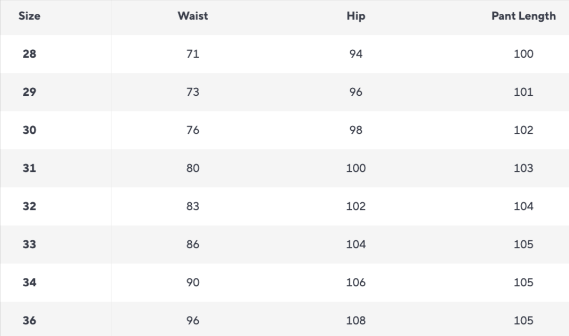The width and height of the screenshot is (569, 336).
Task: Select size 30 row label
Action: coord(29,130)
